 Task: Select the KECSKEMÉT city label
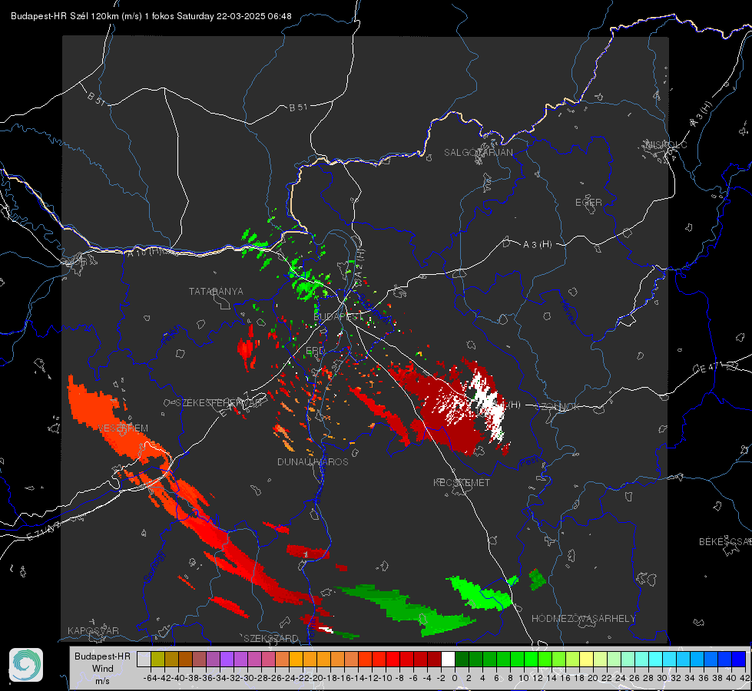(x=462, y=482)
